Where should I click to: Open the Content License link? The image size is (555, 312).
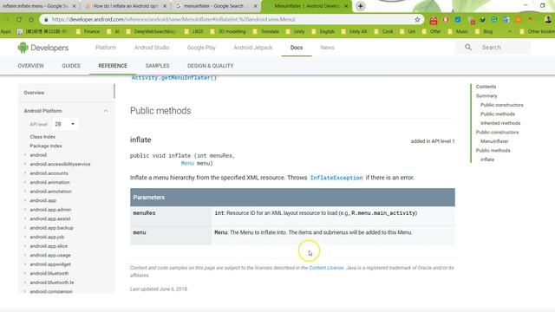click(x=326, y=268)
